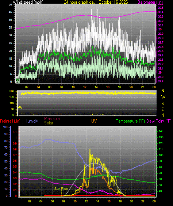Click "1.1" on the red rainfall axis
The image size is (173, 206).
coord(15,132)
